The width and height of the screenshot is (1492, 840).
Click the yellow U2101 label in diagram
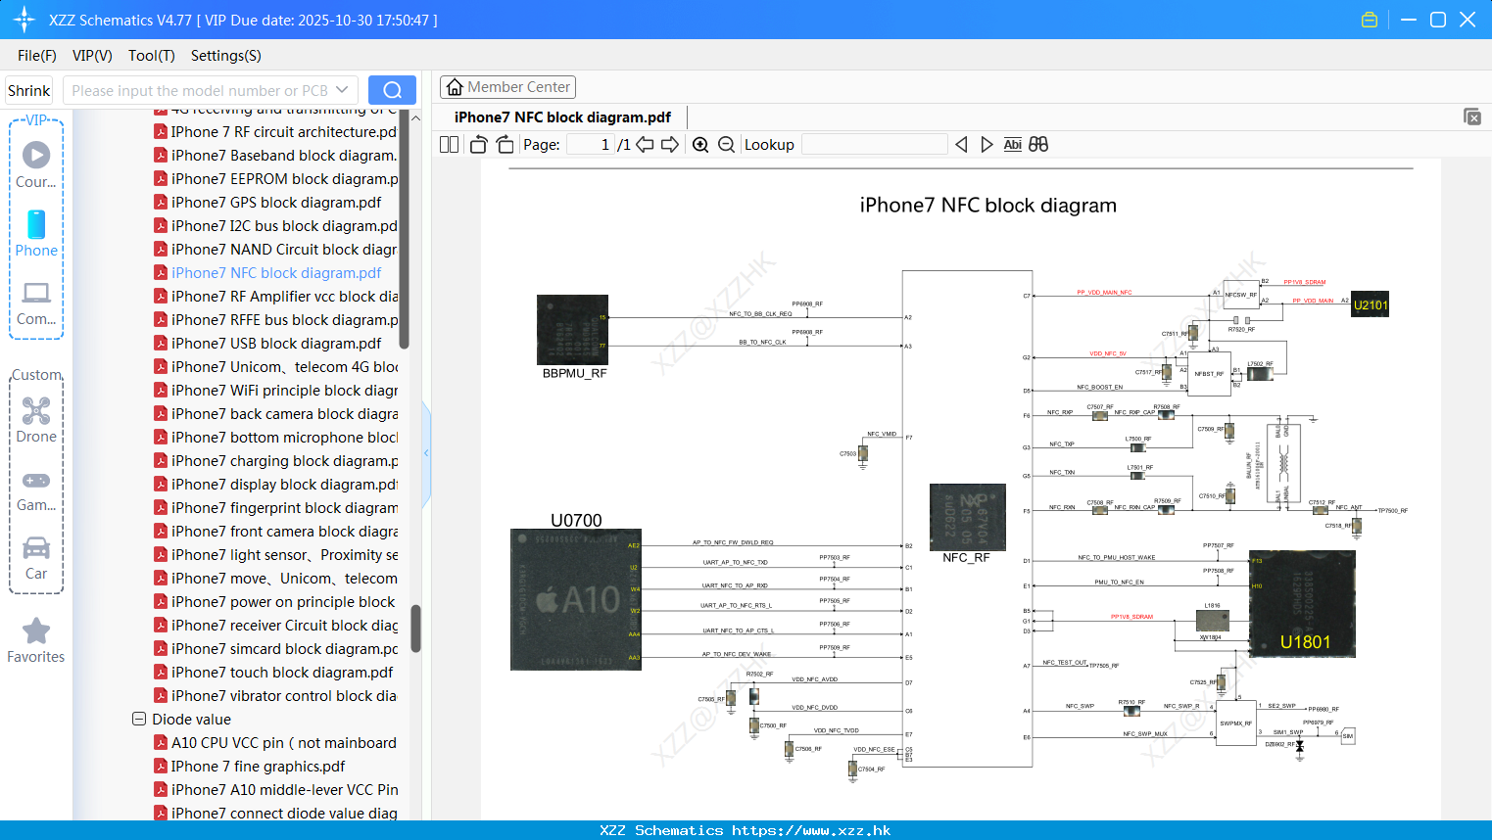(1371, 304)
